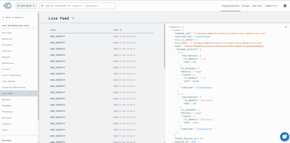Collapse network activity item 0
This screenshot has width=290, height=143.
point(178,53)
